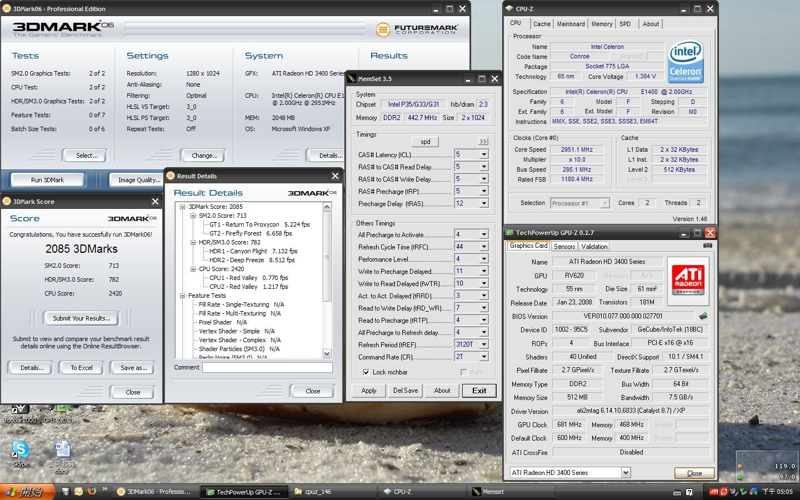Click the GPU-Z screenshot camera icon
800x500 pixels.
tap(707, 245)
